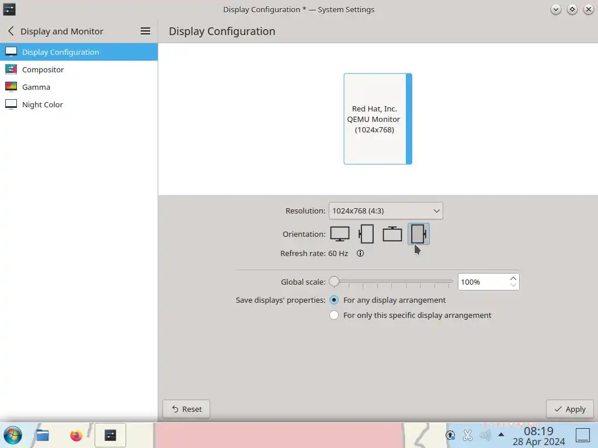598x448 pixels.
Task: Open the Gamma settings page
Action: coord(79,87)
